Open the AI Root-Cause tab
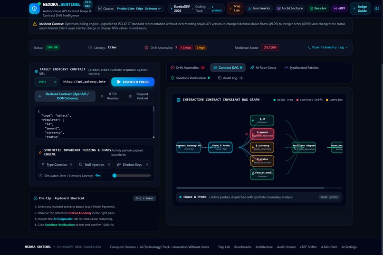This screenshot has width=383, height=255. (263, 67)
